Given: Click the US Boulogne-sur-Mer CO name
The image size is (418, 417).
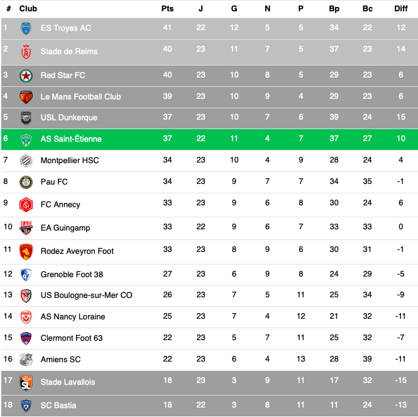Looking at the screenshot, I should (x=86, y=295).
